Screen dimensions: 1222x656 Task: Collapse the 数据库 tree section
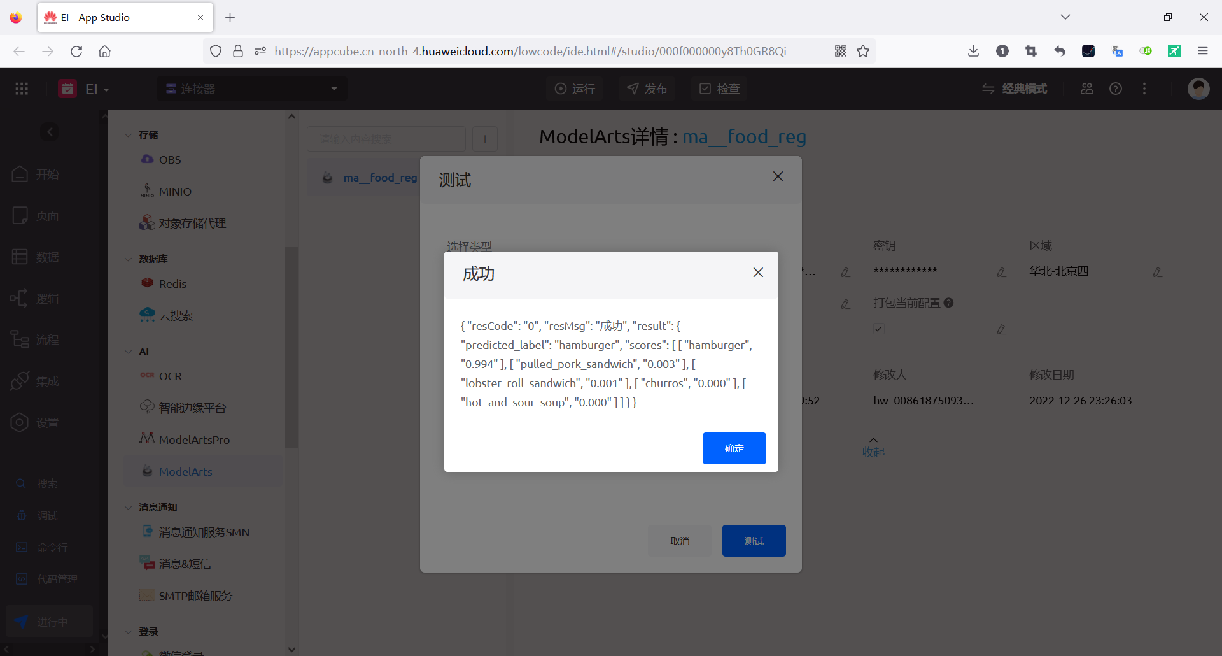click(x=128, y=259)
